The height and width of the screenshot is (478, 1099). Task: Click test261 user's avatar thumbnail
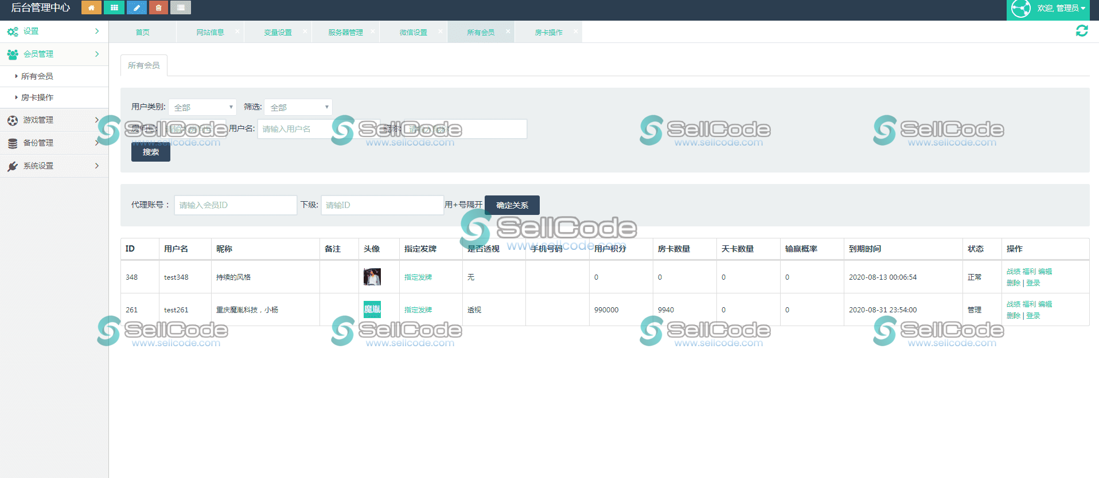pos(372,309)
